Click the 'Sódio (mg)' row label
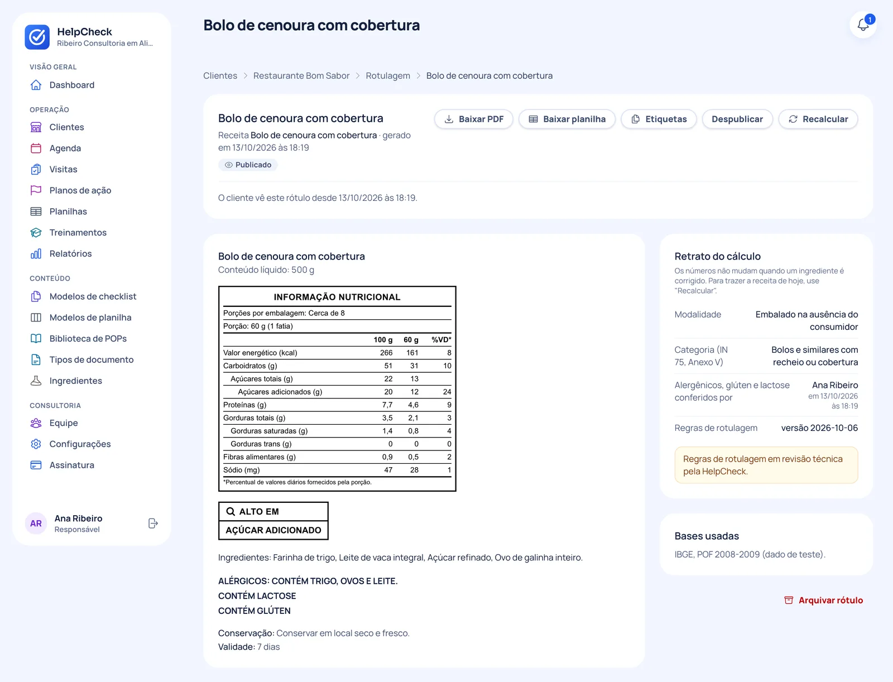This screenshot has width=893, height=682. pos(242,470)
